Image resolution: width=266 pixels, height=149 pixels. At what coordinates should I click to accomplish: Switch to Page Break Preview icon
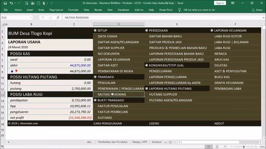[x=225, y=147]
